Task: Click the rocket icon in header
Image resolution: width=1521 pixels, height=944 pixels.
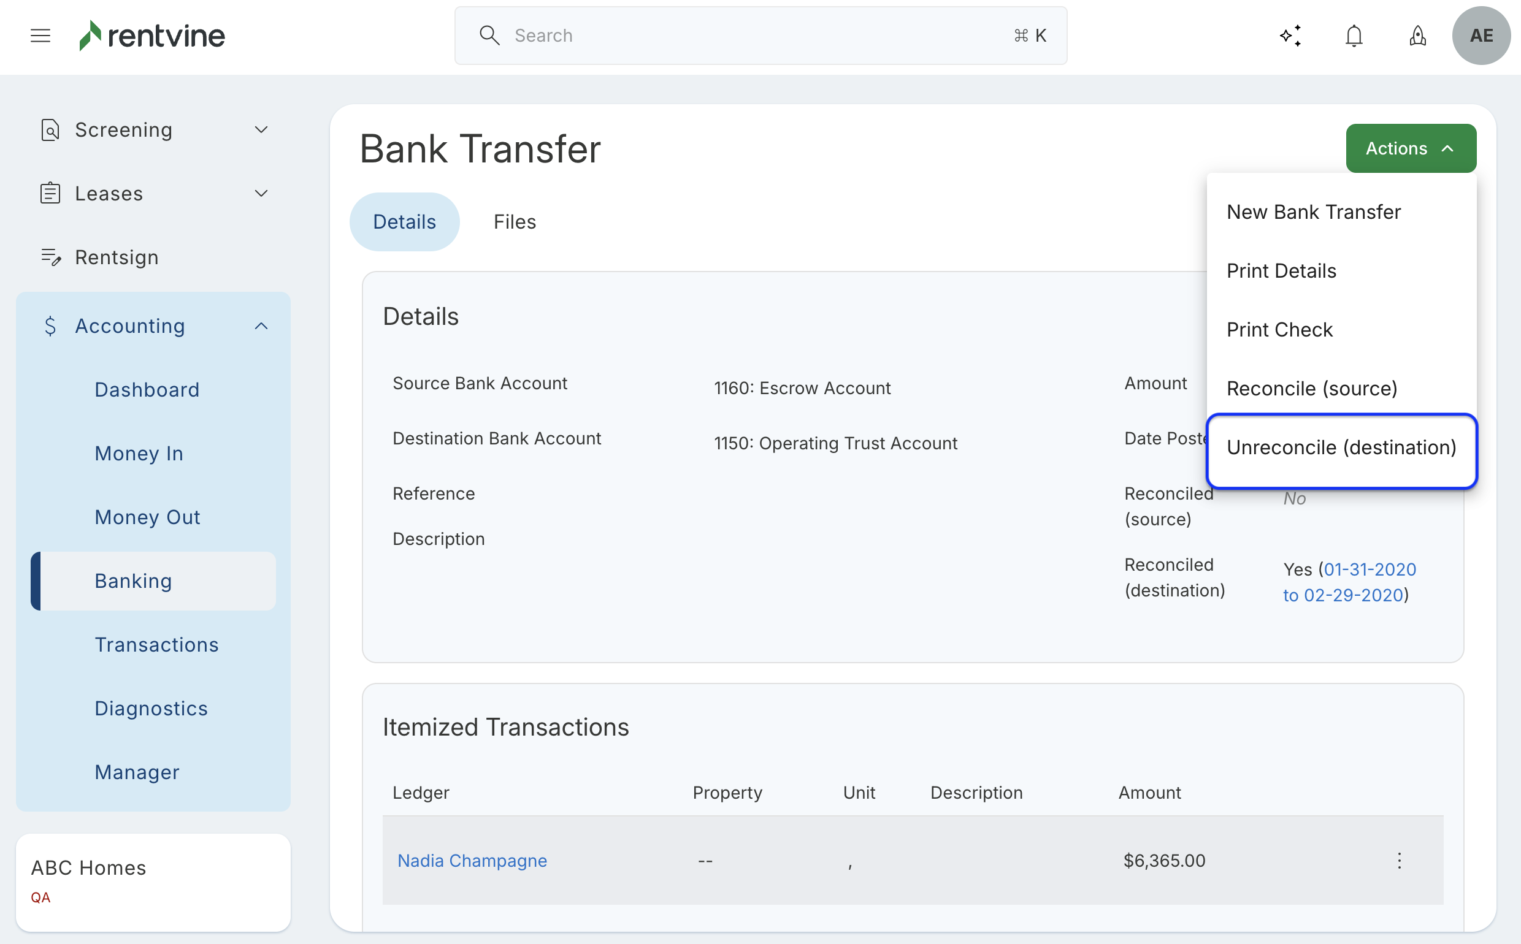Action: [1417, 36]
